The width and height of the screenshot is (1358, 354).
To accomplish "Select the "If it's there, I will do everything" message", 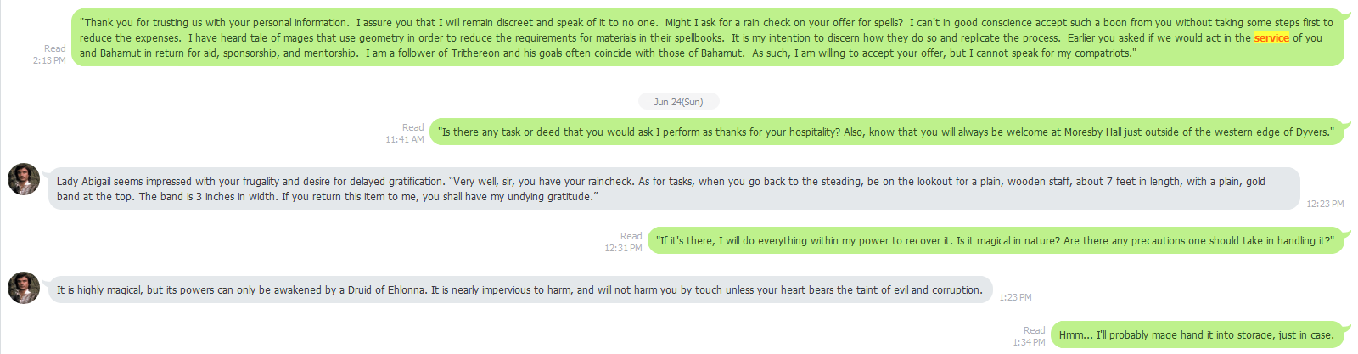I will (995, 241).
